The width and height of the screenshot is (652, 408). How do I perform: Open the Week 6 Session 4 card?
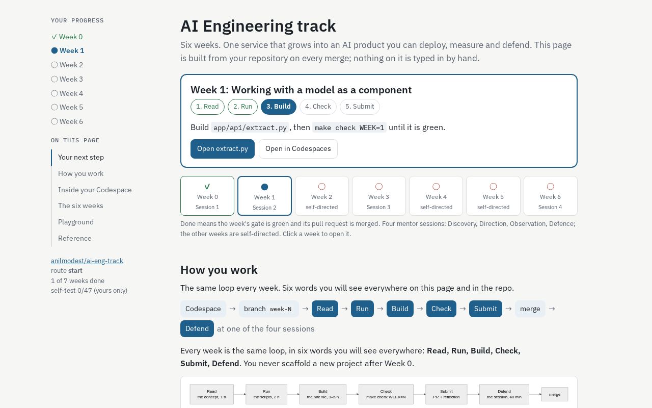551,196
